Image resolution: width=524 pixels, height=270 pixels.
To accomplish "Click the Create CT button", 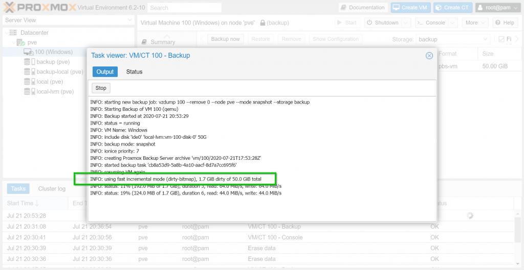I will (453, 7).
